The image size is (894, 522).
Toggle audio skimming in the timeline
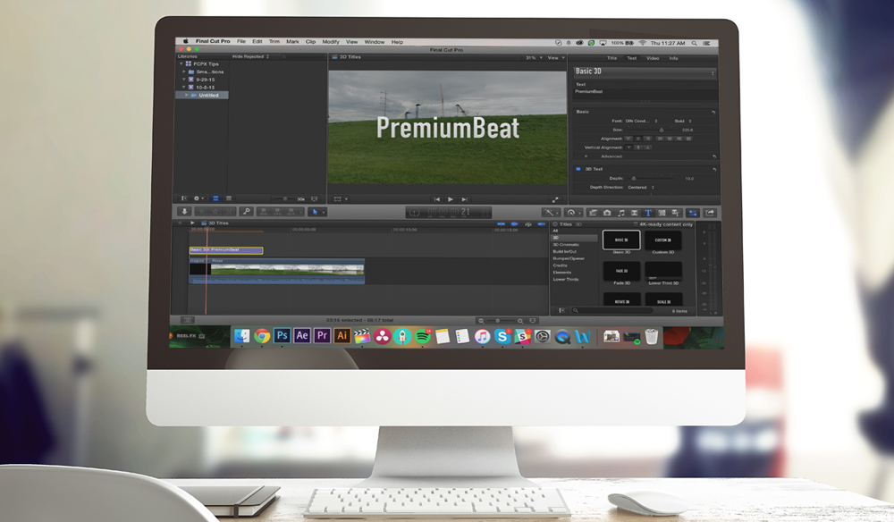[515, 224]
